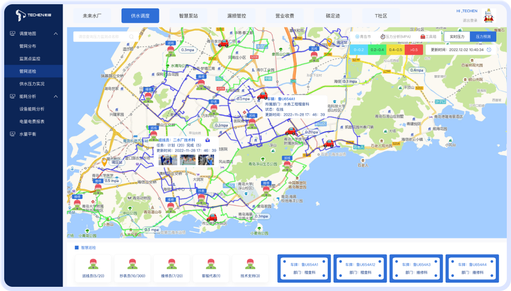This screenshot has width=511, height=291.
Task: Click the red car marker near 鲁U654A1 popup
Action: tap(262, 96)
